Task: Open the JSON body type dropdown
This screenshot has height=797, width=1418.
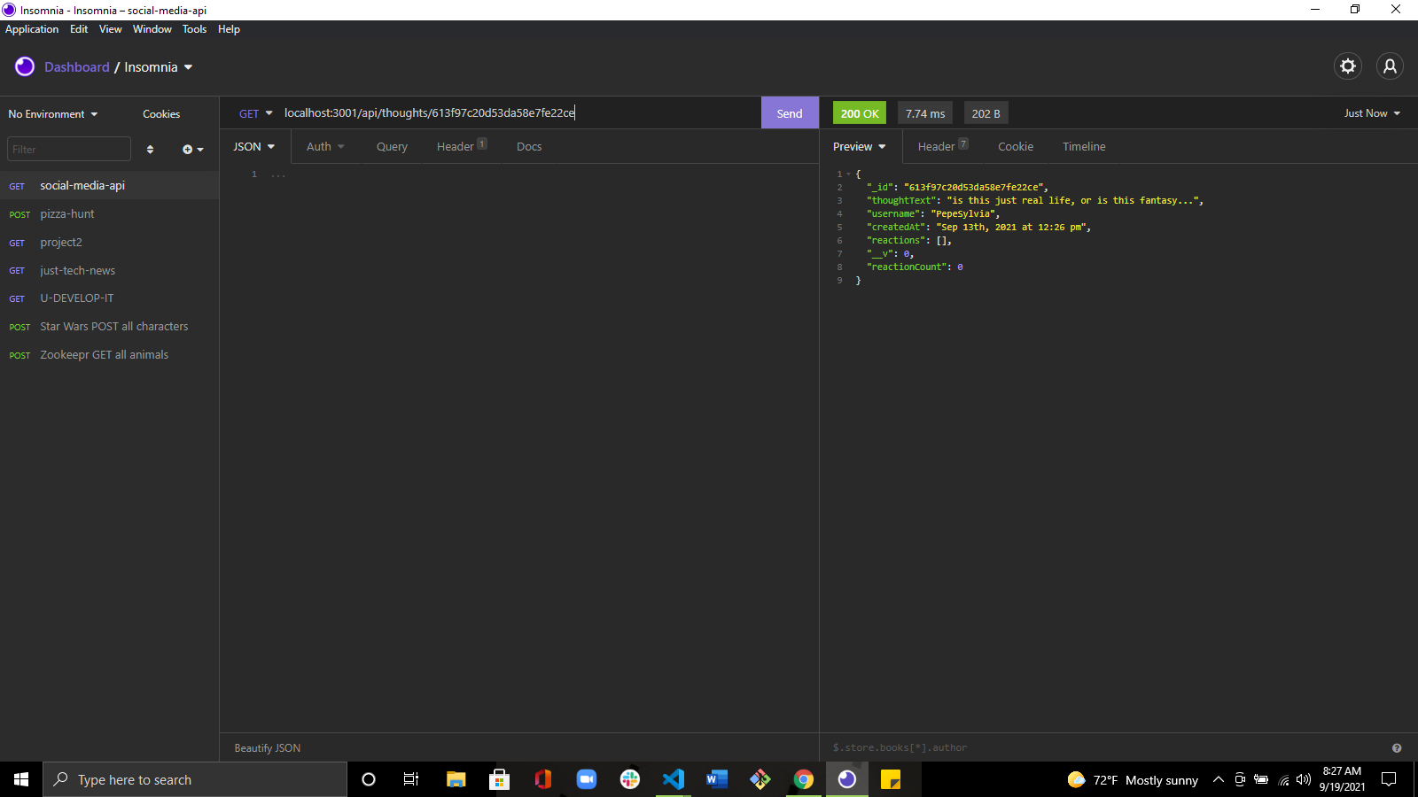Action: (x=254, y=146)
